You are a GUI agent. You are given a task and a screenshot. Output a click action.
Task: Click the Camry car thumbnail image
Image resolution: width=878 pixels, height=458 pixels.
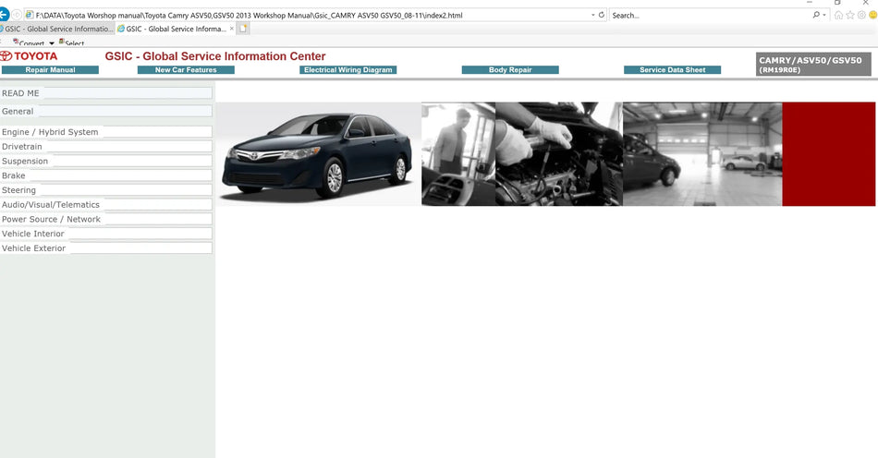tap(318, 154)
